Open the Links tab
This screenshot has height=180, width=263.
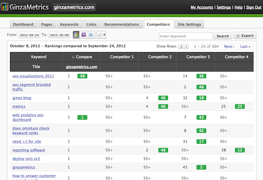(x=92, y=24)
